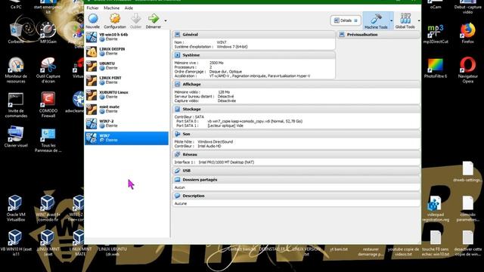Open Invite de commandes shortcut
This screenshot has height=272, width=484.
16,105
